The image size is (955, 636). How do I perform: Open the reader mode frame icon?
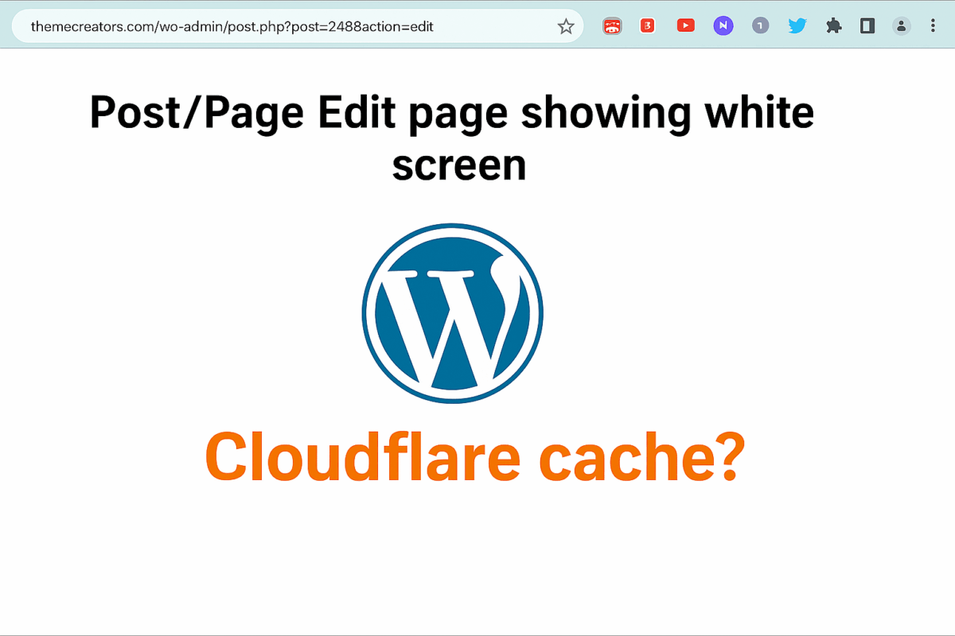pos(867,25)
